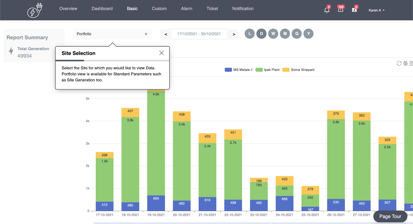This screenshot has height=224, width=413.
Task: Open the ticket icon with 0 badge
Action: [x=354, y=10]
